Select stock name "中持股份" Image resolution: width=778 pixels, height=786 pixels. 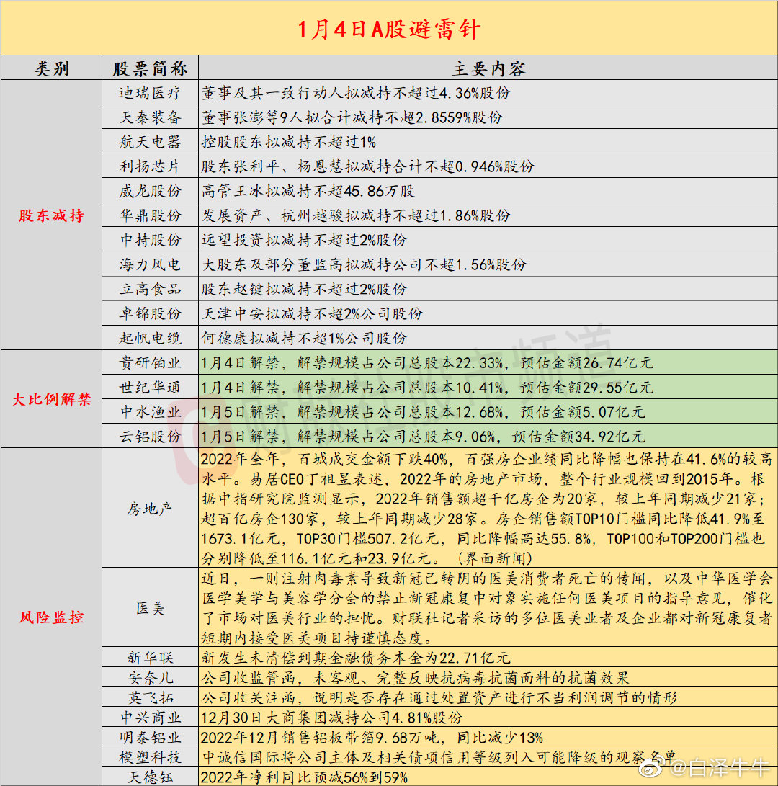coord(150,240)
